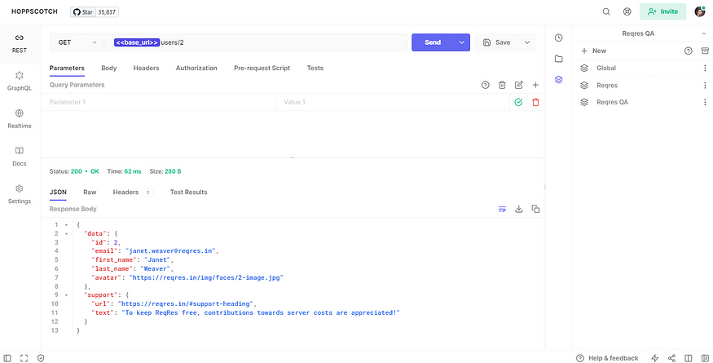The image size is (713, 363).
Task: Click the Invite button
Action: 662,12
